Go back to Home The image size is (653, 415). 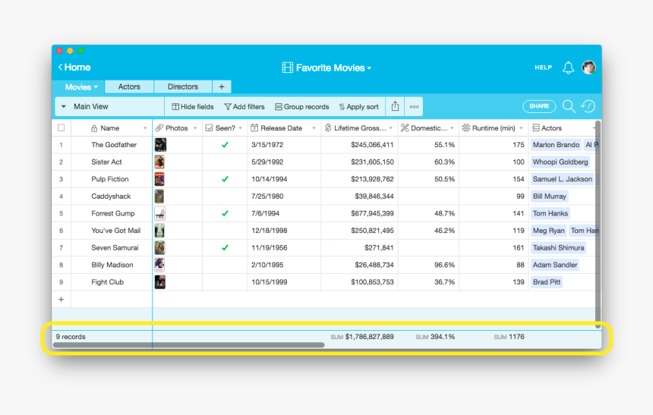tap(74, 68)
